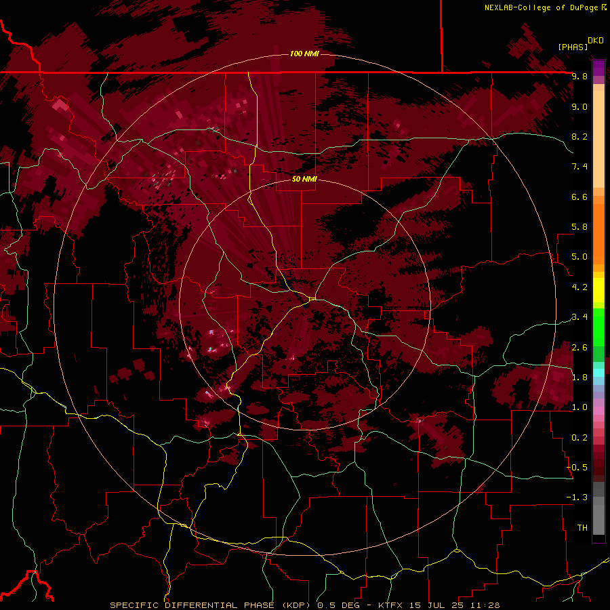
Task: Click the 9.8 value on the color scale
Action: [x=579, y=76]
